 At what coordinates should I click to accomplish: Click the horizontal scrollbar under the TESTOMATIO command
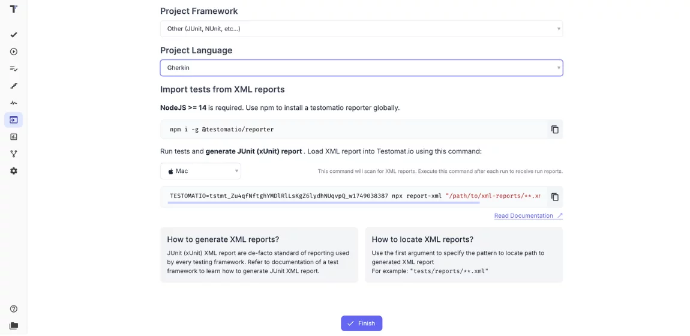(x=323, y=203)
